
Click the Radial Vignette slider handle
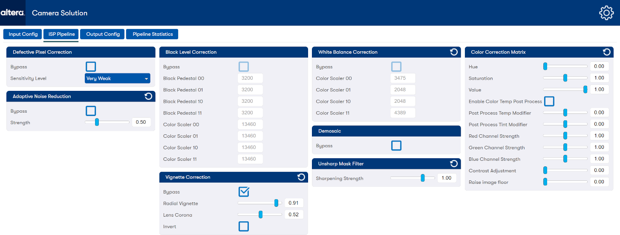(x=276, y=203)
